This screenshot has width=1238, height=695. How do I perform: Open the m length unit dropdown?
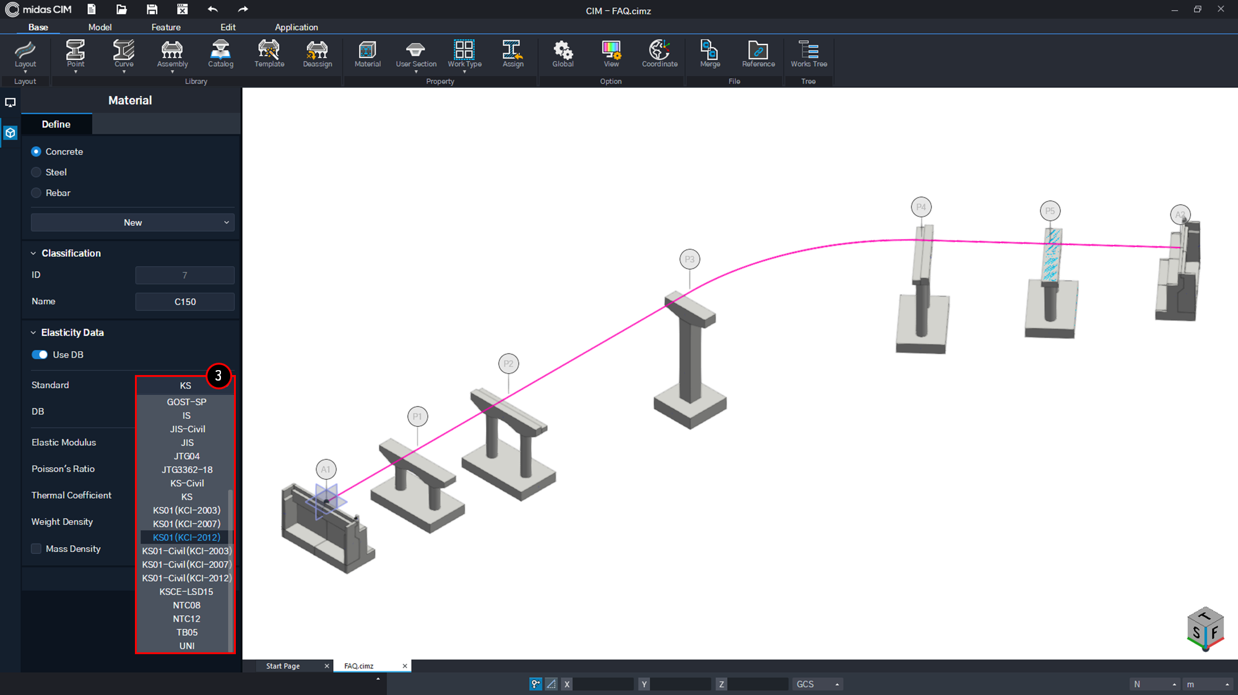1206,684
